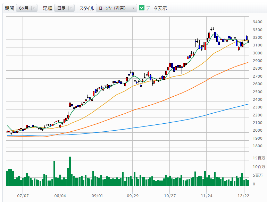
Task: Click the 11/24 date marker
Action: click(207, 196)
